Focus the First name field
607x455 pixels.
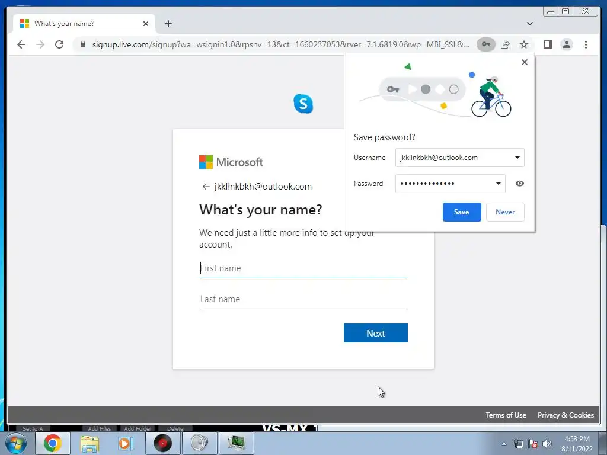303,268
